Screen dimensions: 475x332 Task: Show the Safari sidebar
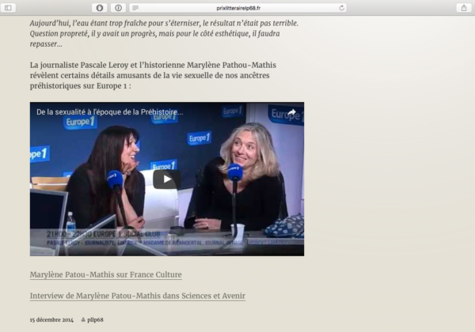click(x=8, y=8)
